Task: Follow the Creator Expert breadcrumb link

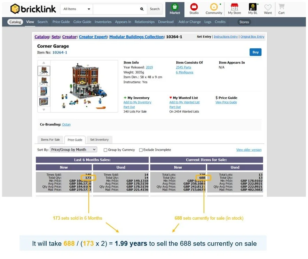Action: pyautogui.click(x=93, y=37)
